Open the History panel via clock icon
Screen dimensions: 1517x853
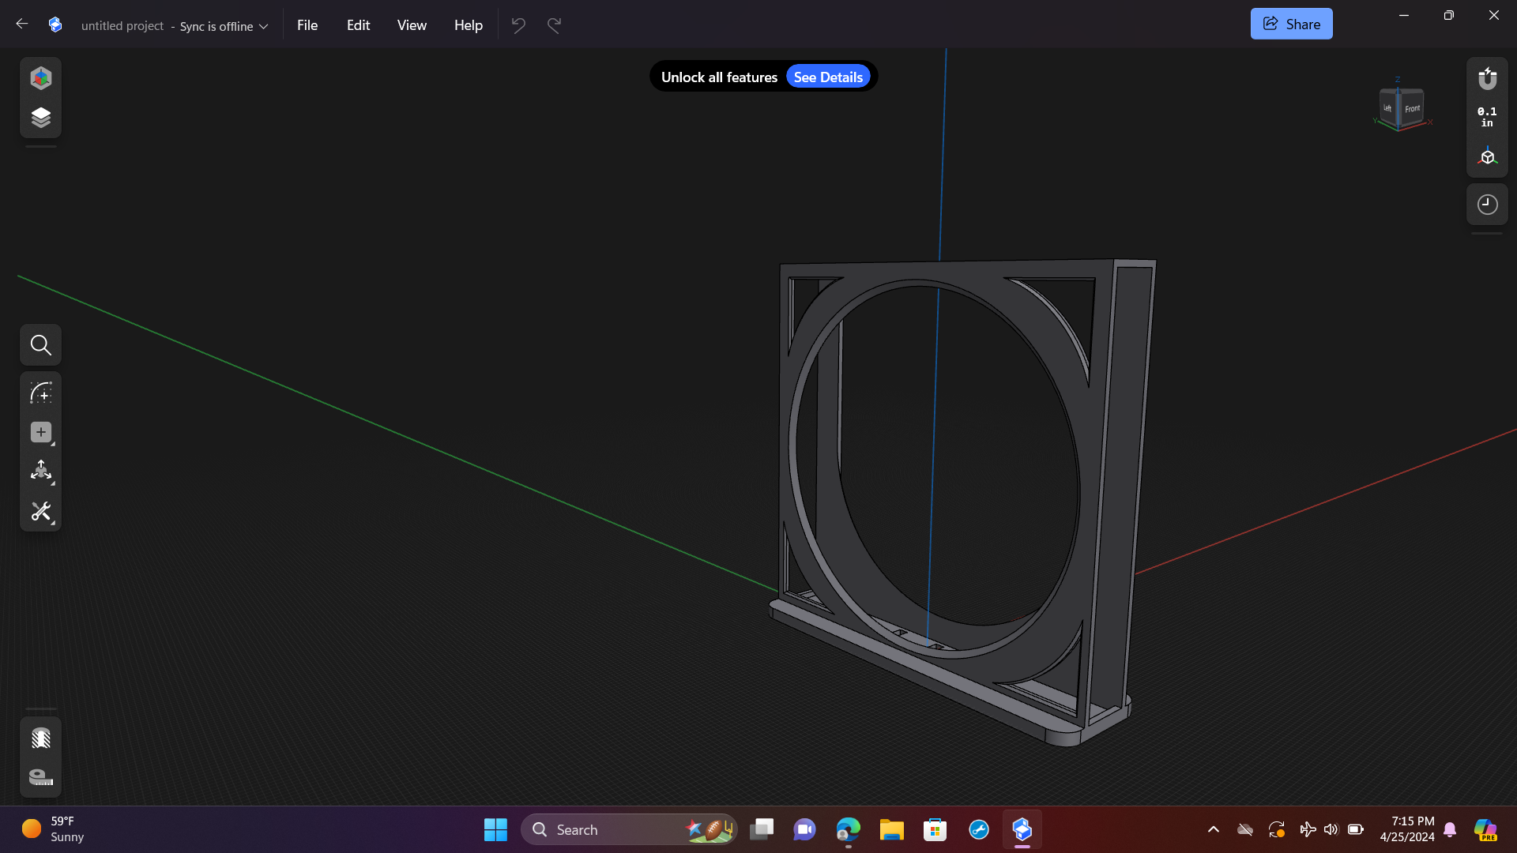[1488, 204]
